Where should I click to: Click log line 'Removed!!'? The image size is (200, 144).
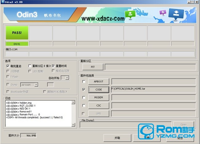click(19, 112)
